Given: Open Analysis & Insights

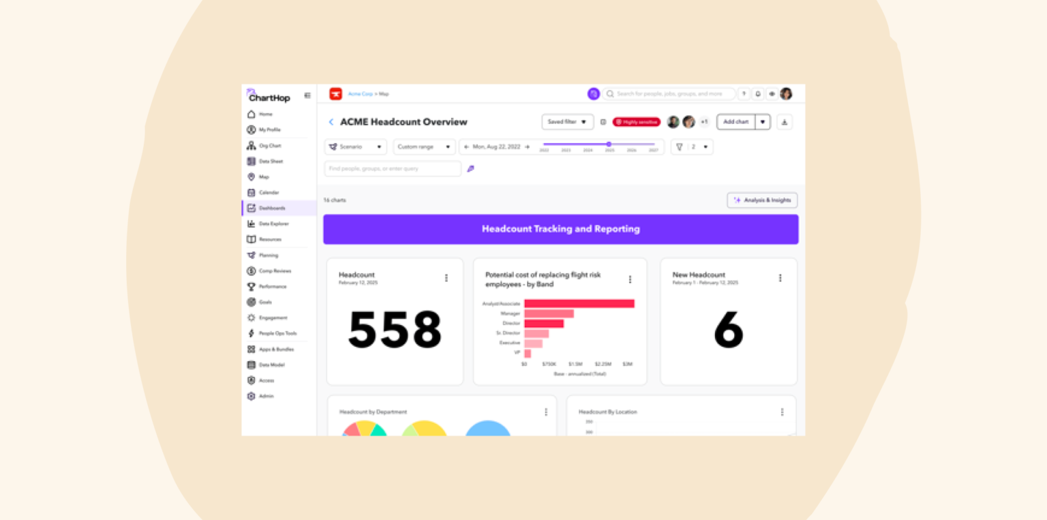Looking at the screenshot, I should pos(762,200).
